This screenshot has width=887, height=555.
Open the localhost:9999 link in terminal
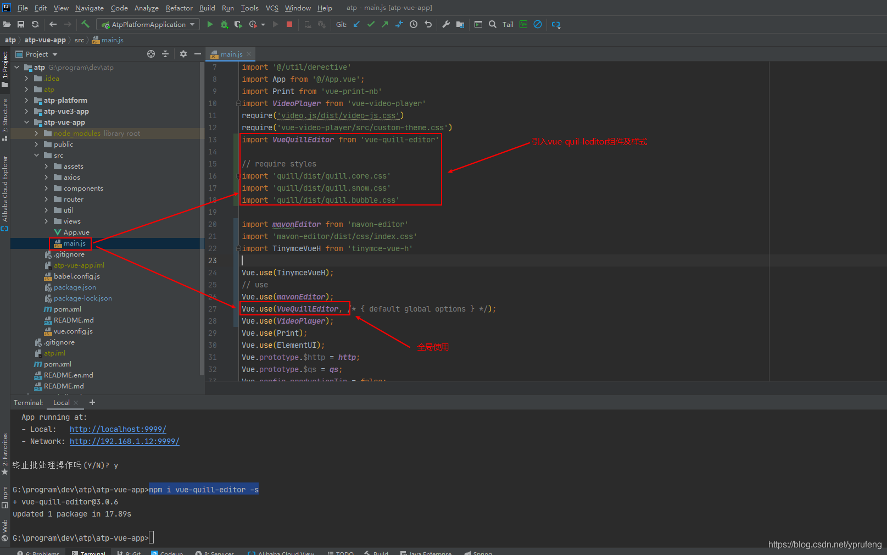click(x=117, y=429)
